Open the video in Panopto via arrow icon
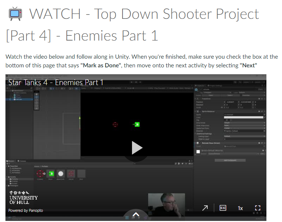 point(205,208)
